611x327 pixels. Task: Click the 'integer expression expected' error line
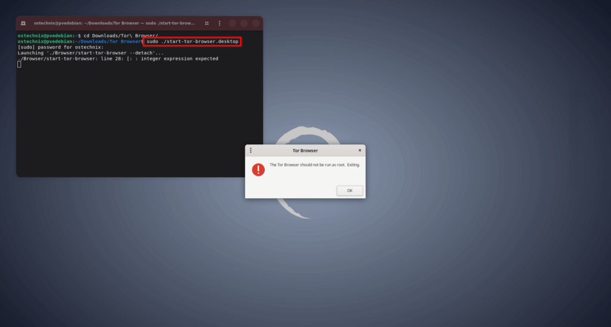(x=118, y=59)
